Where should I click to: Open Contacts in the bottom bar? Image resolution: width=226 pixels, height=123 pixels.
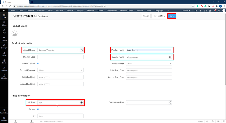click(x=32, y=121)
